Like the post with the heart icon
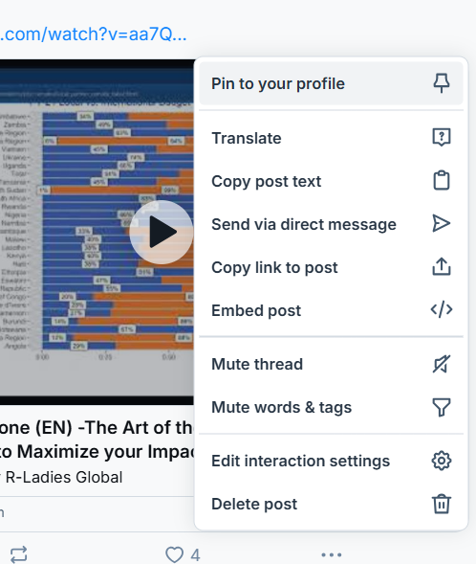The width and height of the screenshot is (476, 564). [x=175, y=554]
